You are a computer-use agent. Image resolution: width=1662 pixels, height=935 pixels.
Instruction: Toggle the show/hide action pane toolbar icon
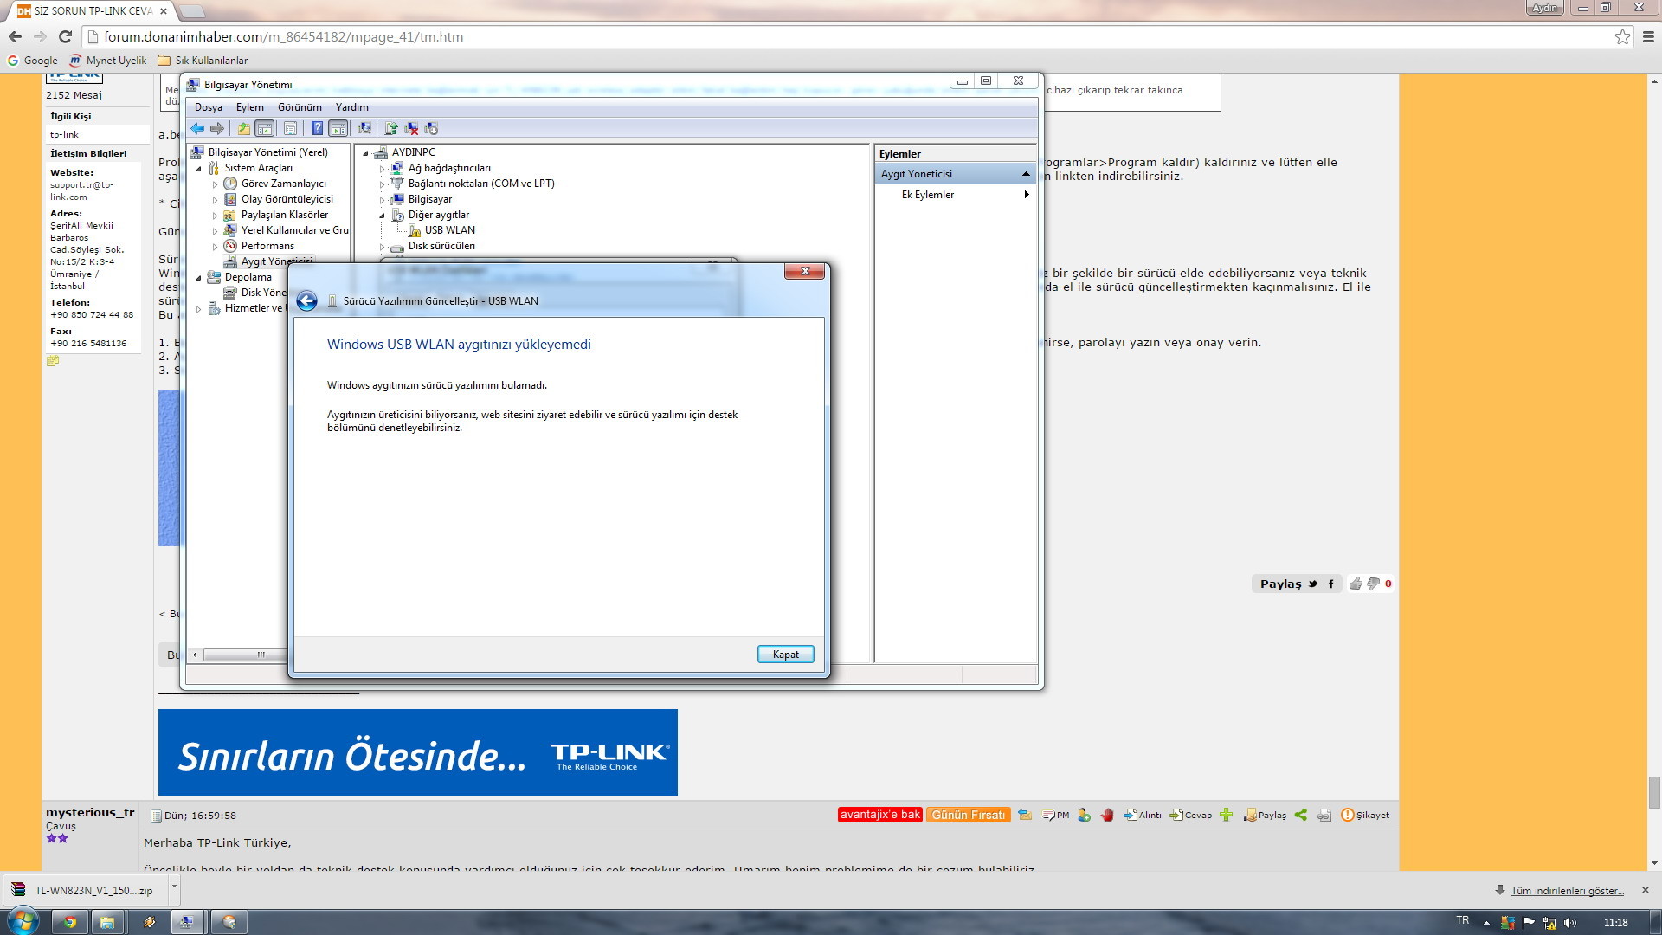pyautogui.click(x=338, y=128)
